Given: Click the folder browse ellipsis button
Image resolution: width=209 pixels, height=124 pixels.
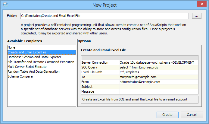Looking at the screenshot, I should [196, 16].
